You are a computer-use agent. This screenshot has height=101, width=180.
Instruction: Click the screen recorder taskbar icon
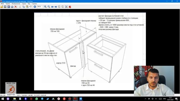click(x=70, y=99)
